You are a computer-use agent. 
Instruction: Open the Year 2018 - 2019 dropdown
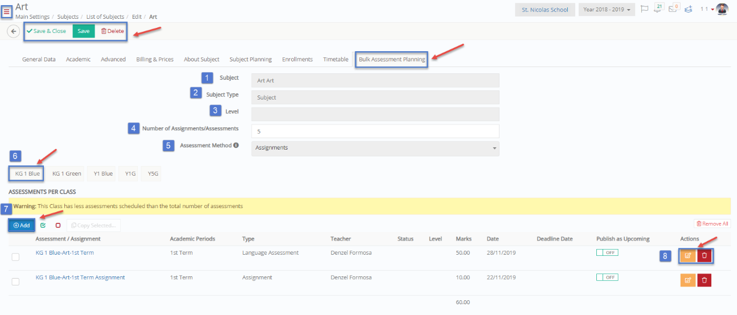coord(607,10)
